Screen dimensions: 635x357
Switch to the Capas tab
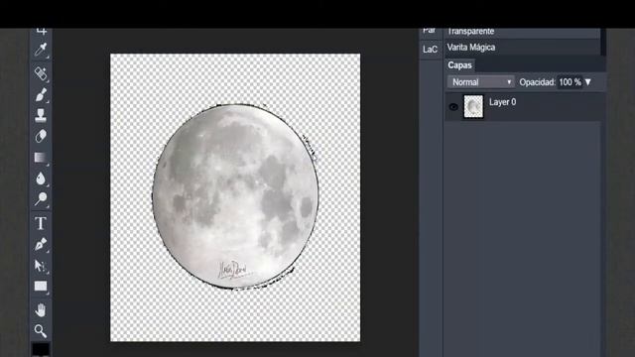[459, 65]
